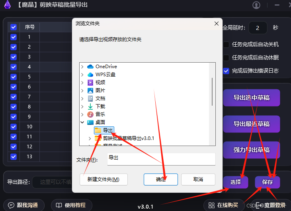The image size is (291, 211).
Task: Uncheck the checkbox for row 3
Action: pyautogui.click(x=14, y=57)
